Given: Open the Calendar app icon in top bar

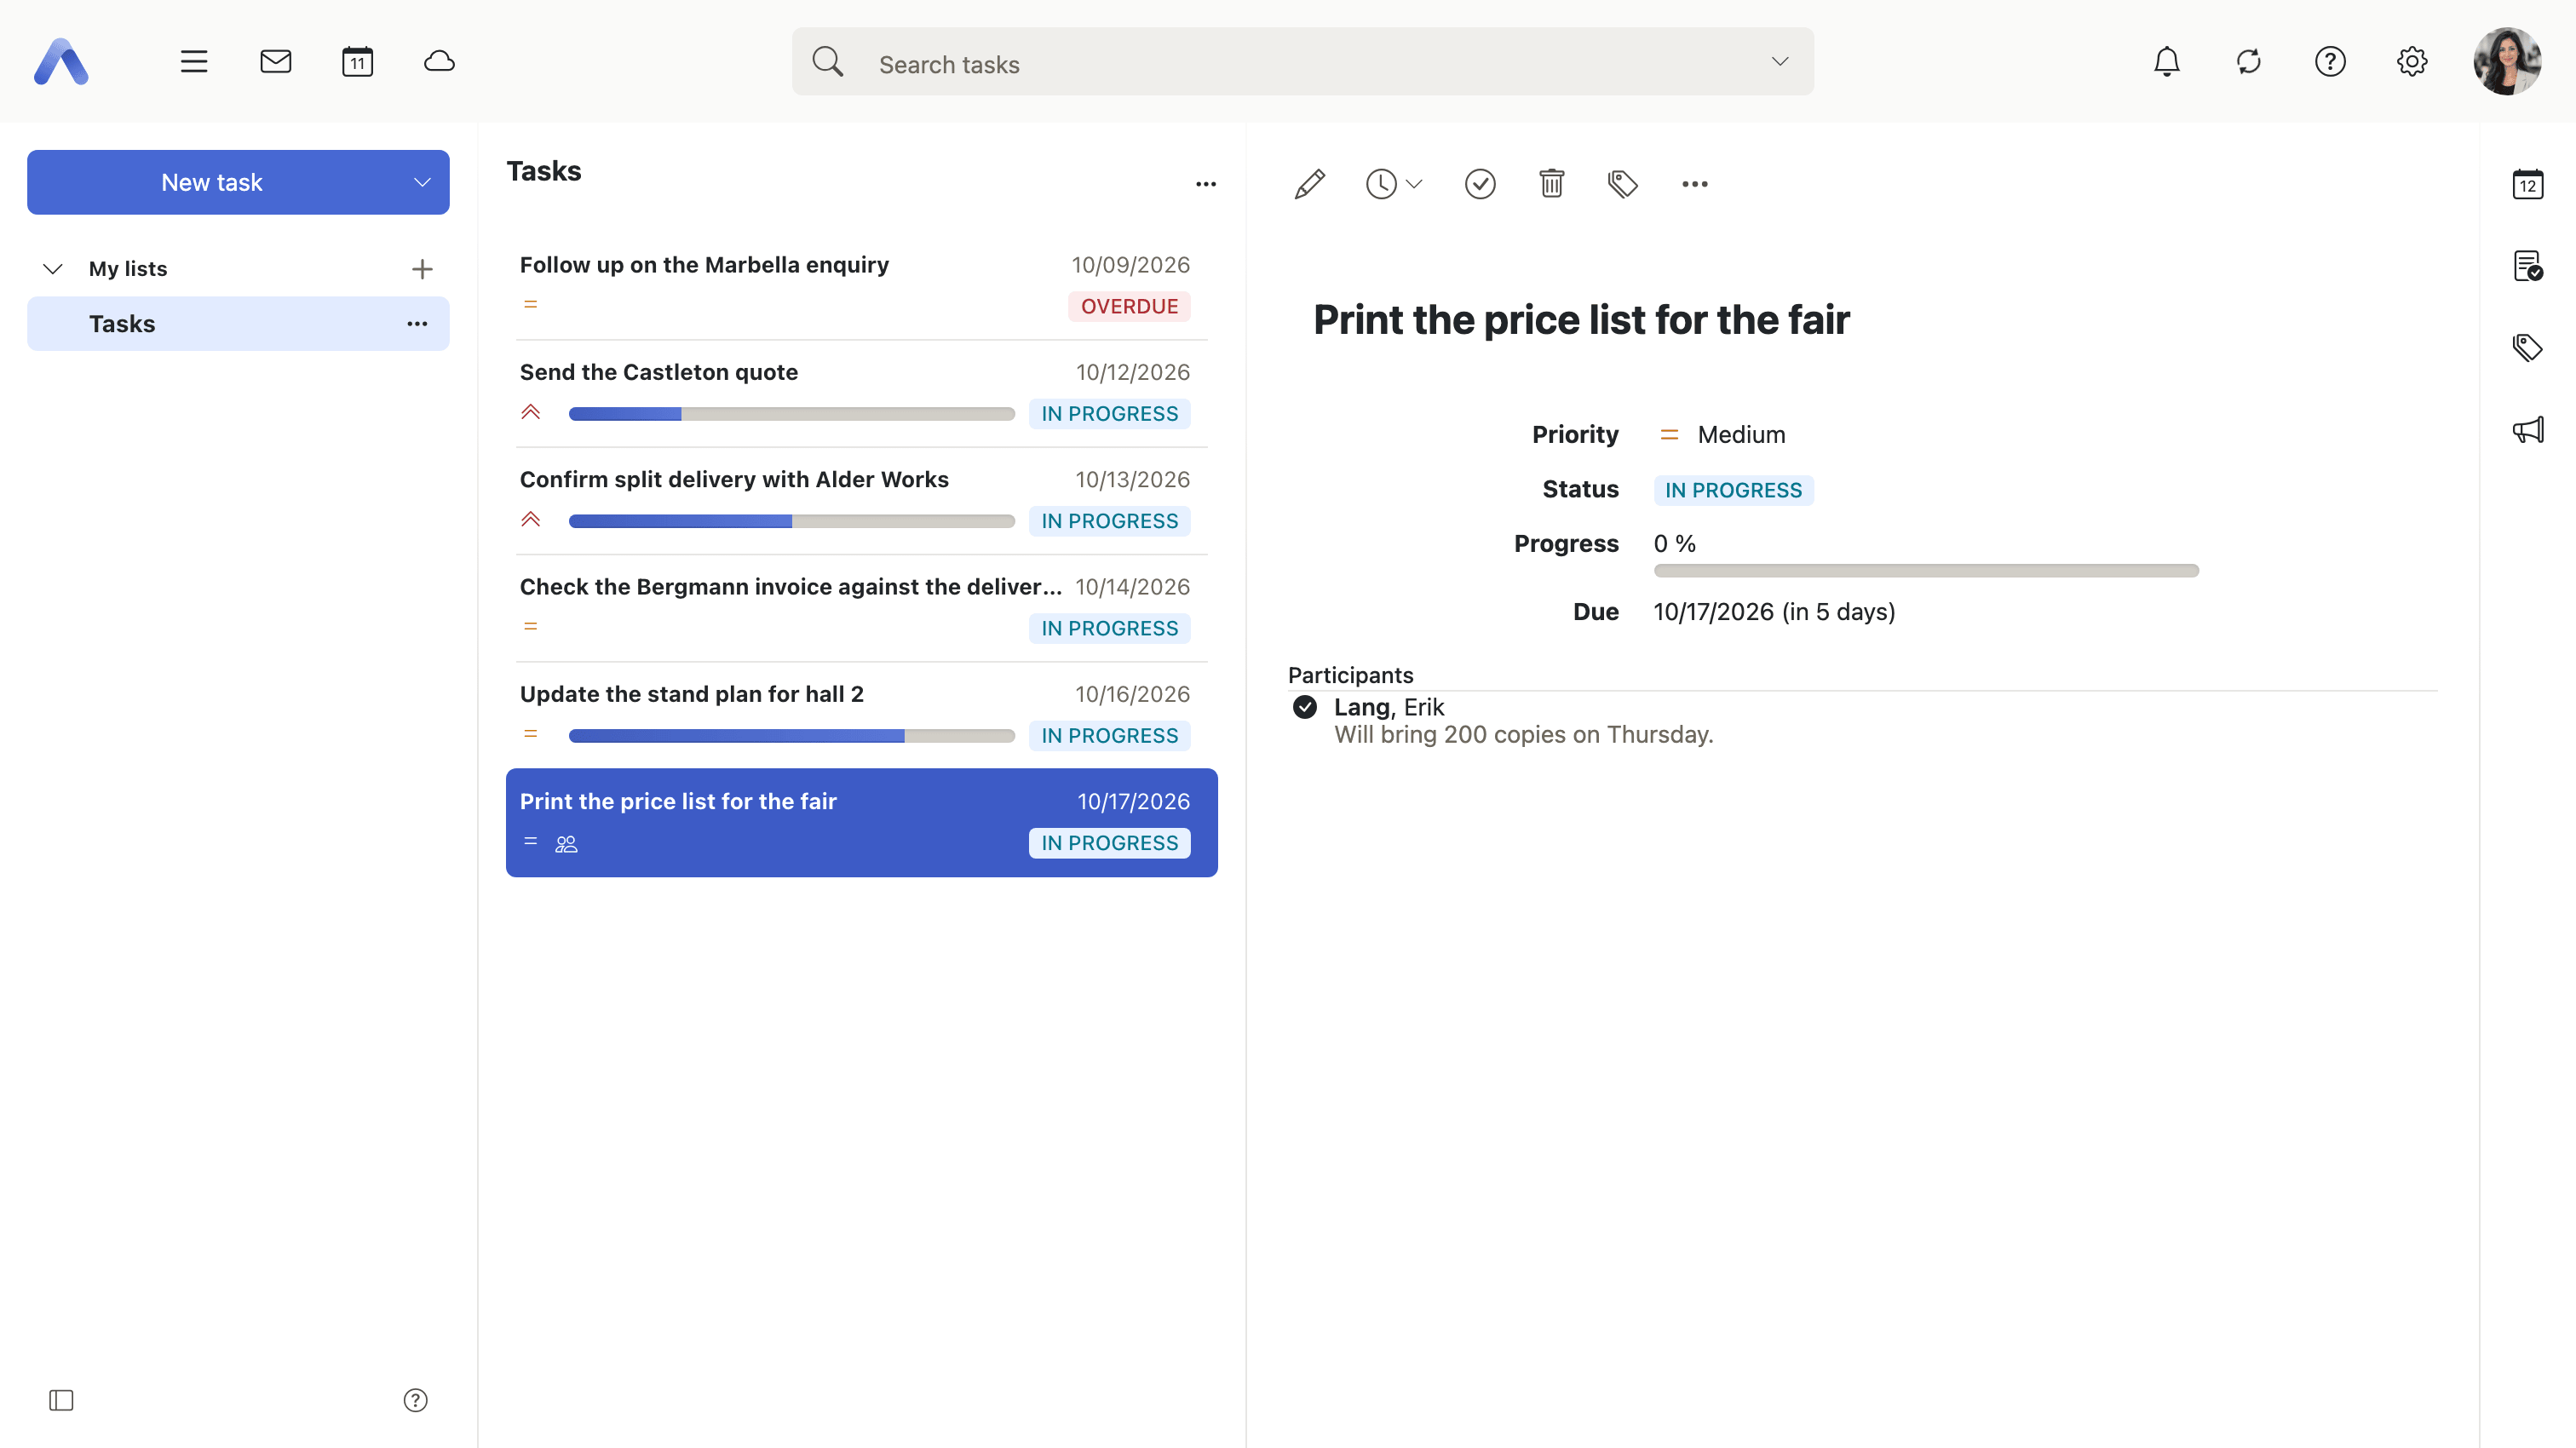Looking at the screenshot, I should click(x=357, y=62).
